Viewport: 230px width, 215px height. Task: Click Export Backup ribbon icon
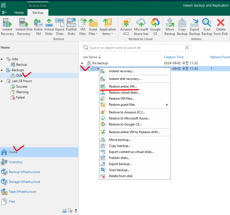(194, 27)
